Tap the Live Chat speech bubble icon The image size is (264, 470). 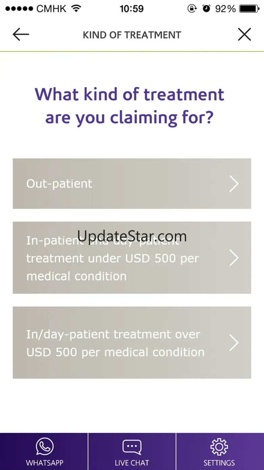click(x=132, y=447)
